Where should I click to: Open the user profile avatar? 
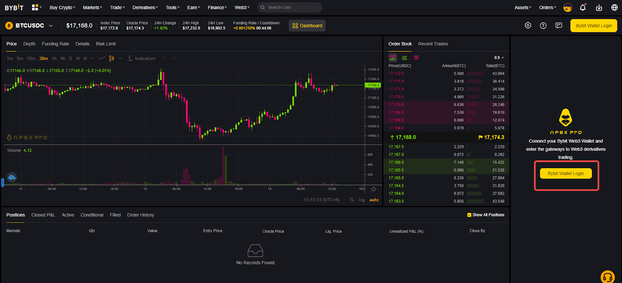568,7
